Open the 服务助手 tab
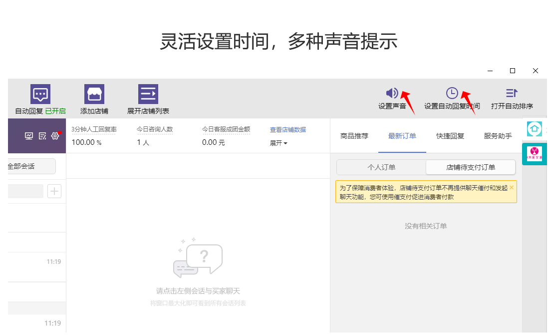Viewport: 549px width, 335px height. 498,136
